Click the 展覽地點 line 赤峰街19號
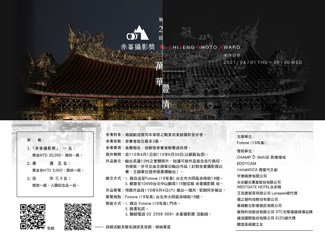The image size is (325, 239). (x=154, y=197)
